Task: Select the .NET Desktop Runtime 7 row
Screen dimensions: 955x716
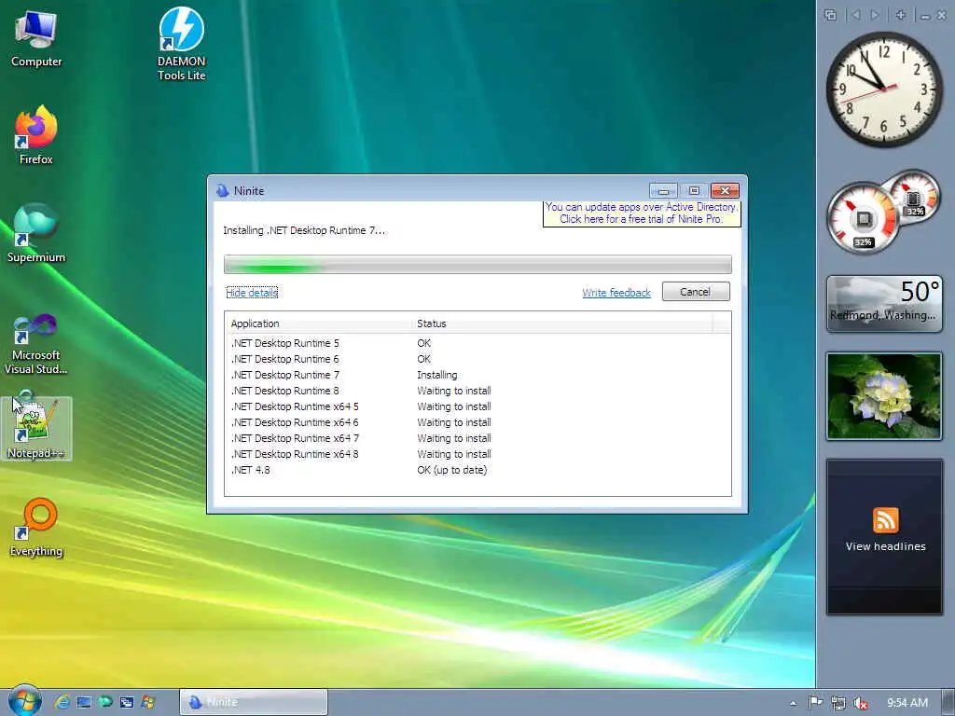Action: [x=477, y=375]
